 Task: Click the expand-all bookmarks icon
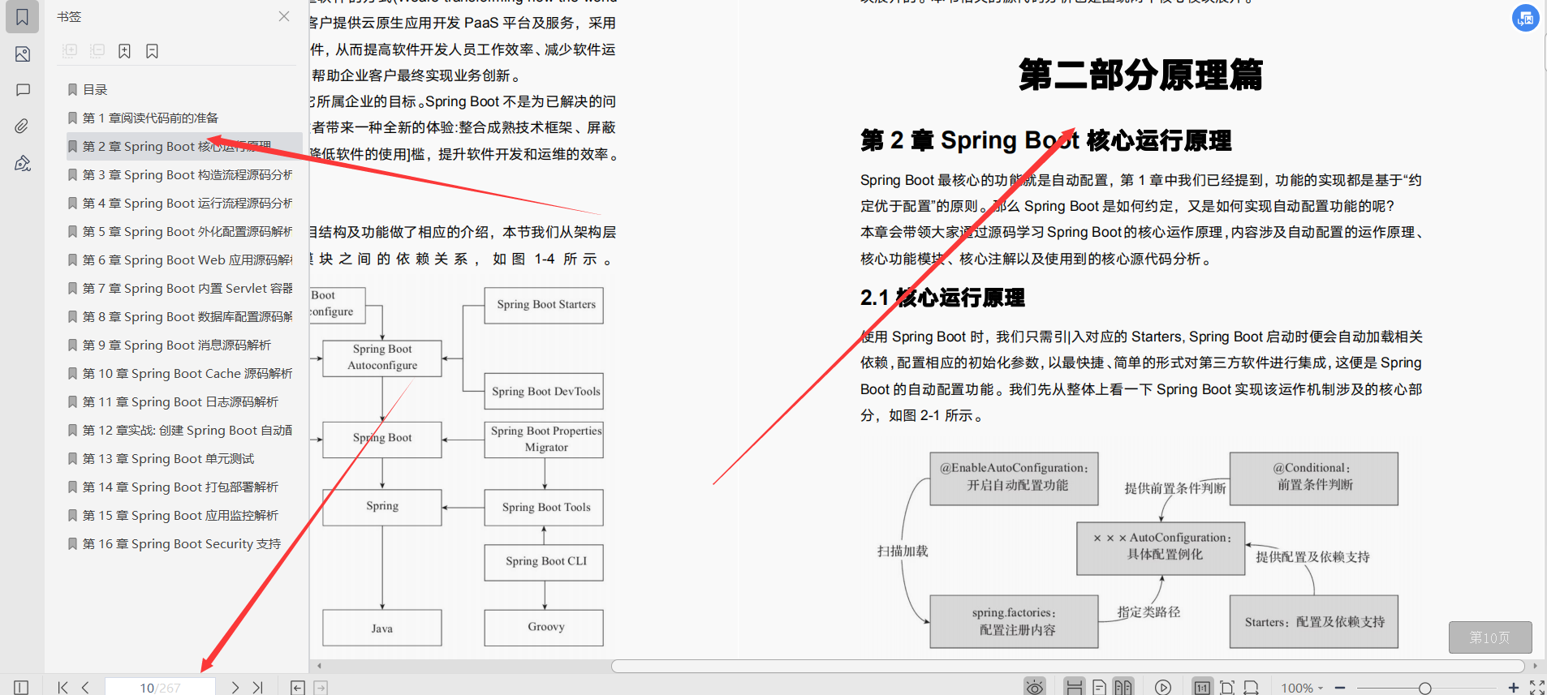coord(70,50)
